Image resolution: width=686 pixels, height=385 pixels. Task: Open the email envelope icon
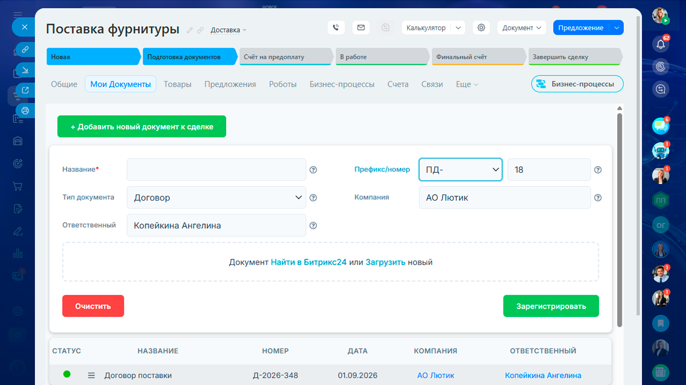361,28
